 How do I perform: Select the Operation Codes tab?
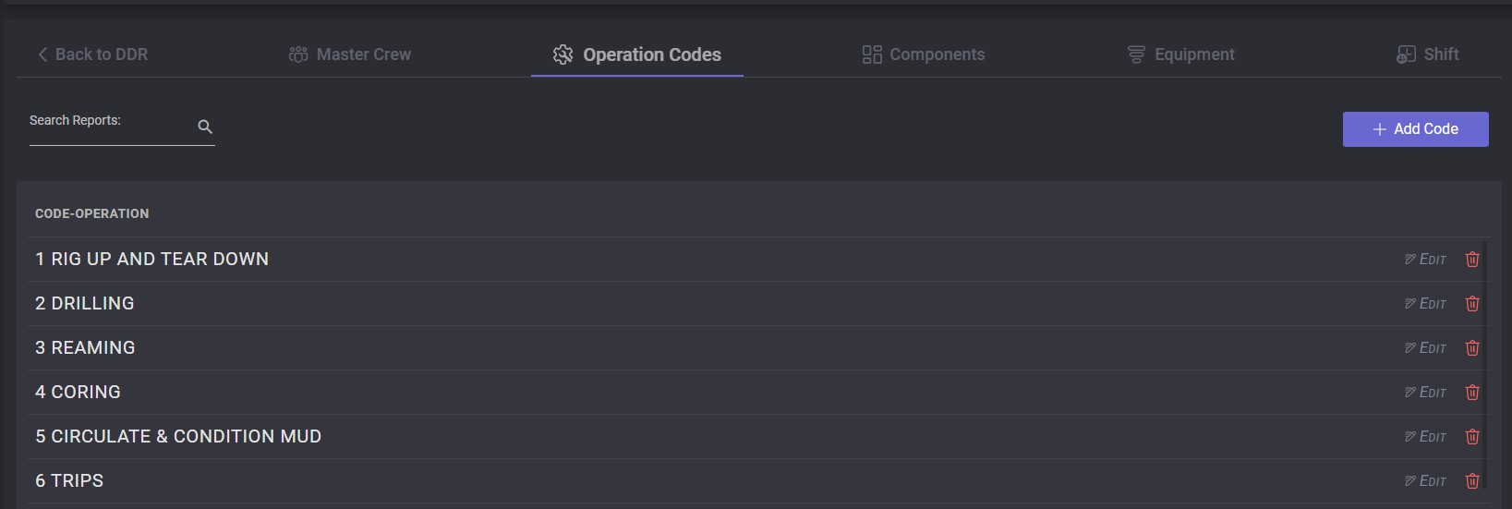click(637, 55)
